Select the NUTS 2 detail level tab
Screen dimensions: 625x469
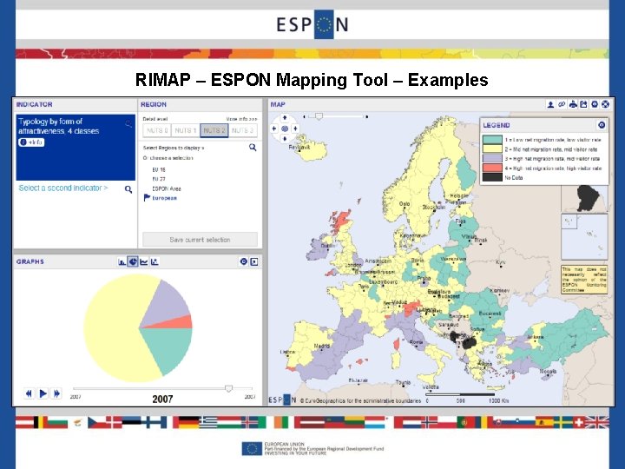click(x=214, y=130)
